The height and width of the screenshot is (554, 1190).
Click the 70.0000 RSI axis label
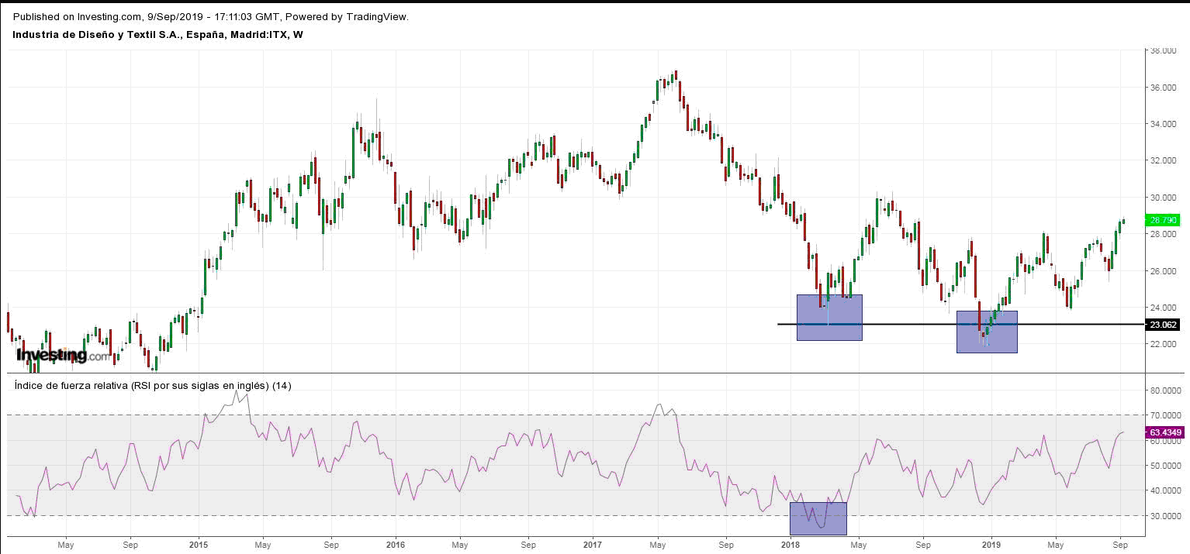1166,416
